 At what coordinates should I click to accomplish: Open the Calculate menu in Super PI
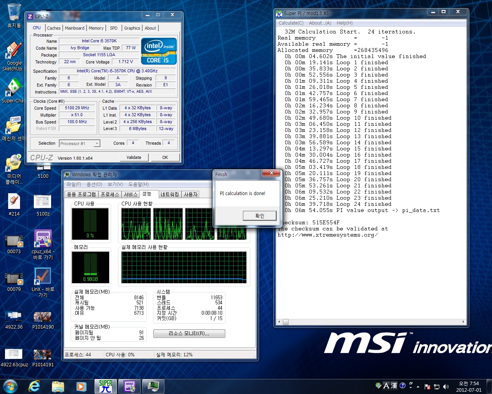(291, 23)
